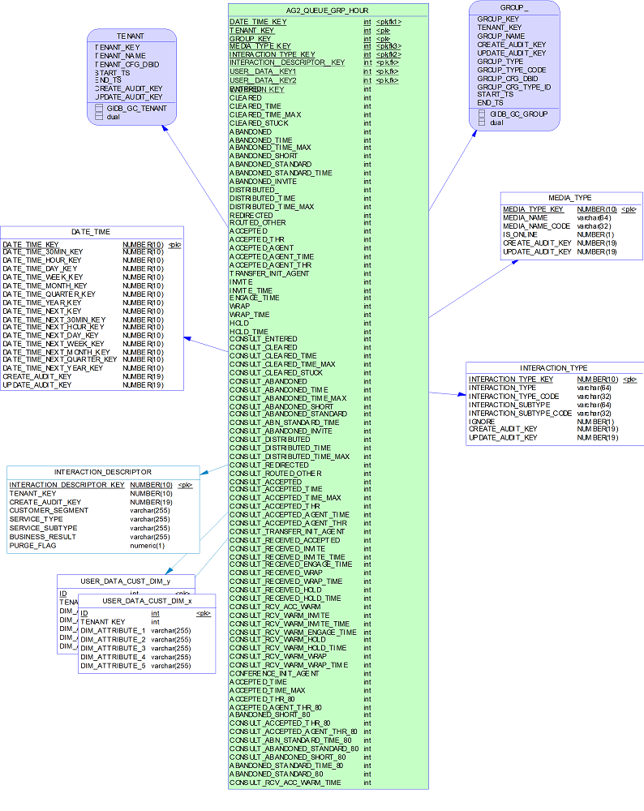This screenshot has height=811, width=644.
Task: Click the dual icon in GROUP_ box
Action: click(x=482, y=122)
